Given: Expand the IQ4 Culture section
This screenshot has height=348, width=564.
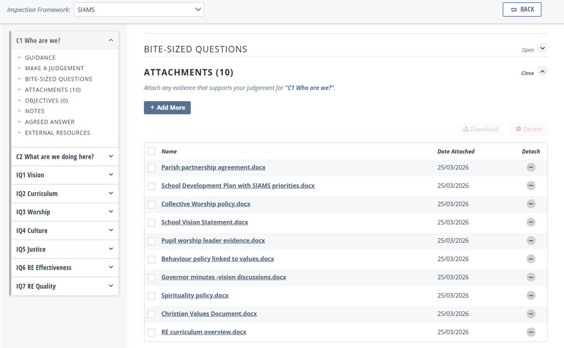Looking at the screenshot, I should tap(64, 231).
